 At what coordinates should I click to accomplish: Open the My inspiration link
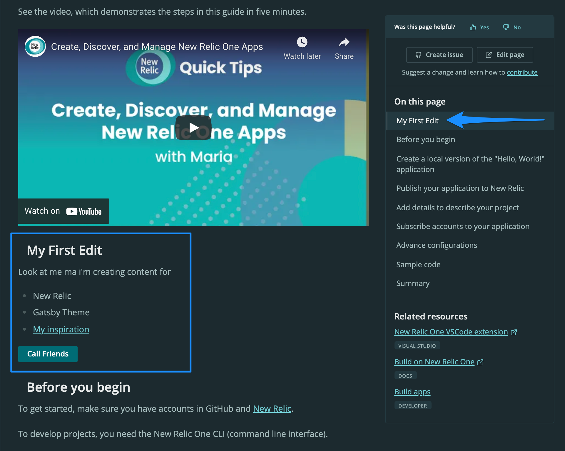coord(61,329)
